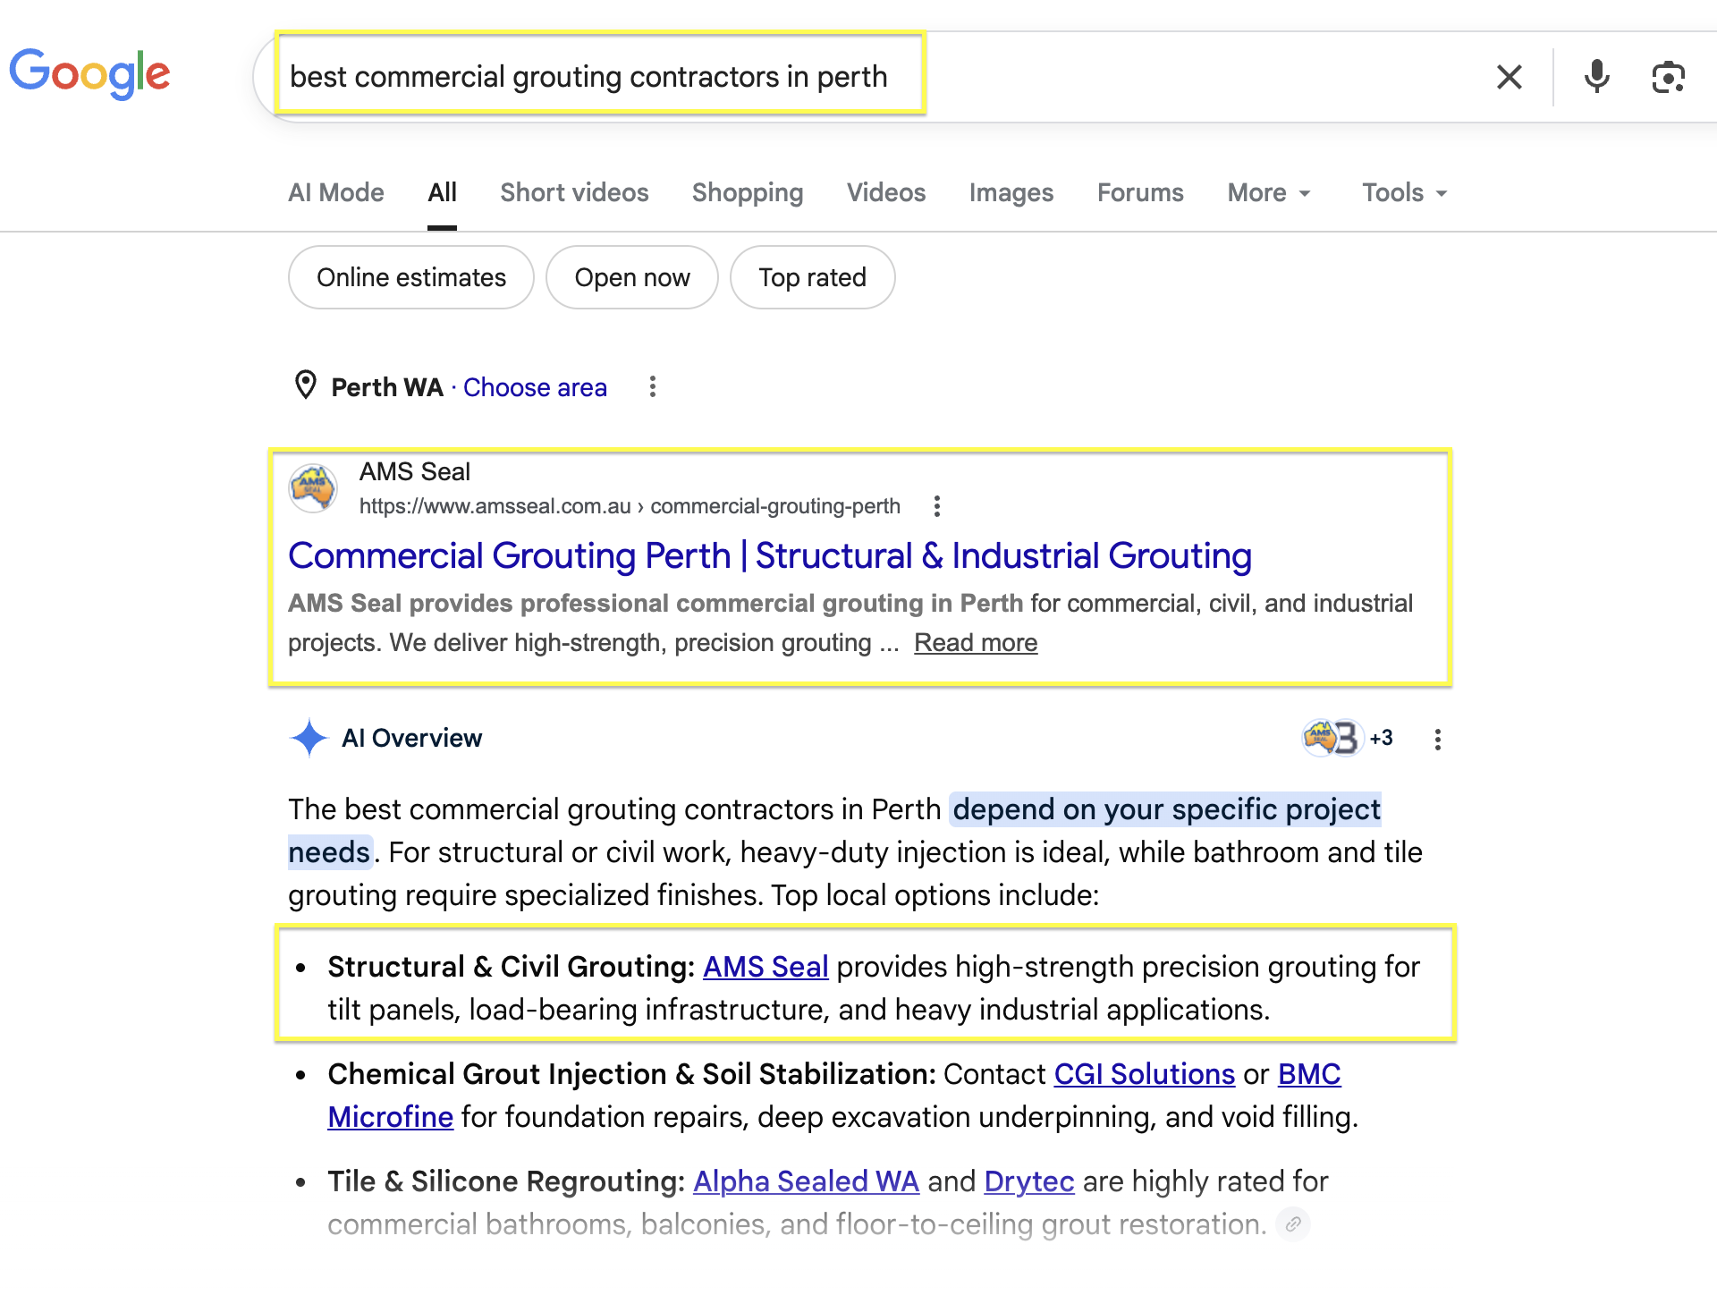Screen dimensions: 1717x1295
Task: Click link icon after Tile & Silicone Regrouting
Action: pos(1293,1223)
